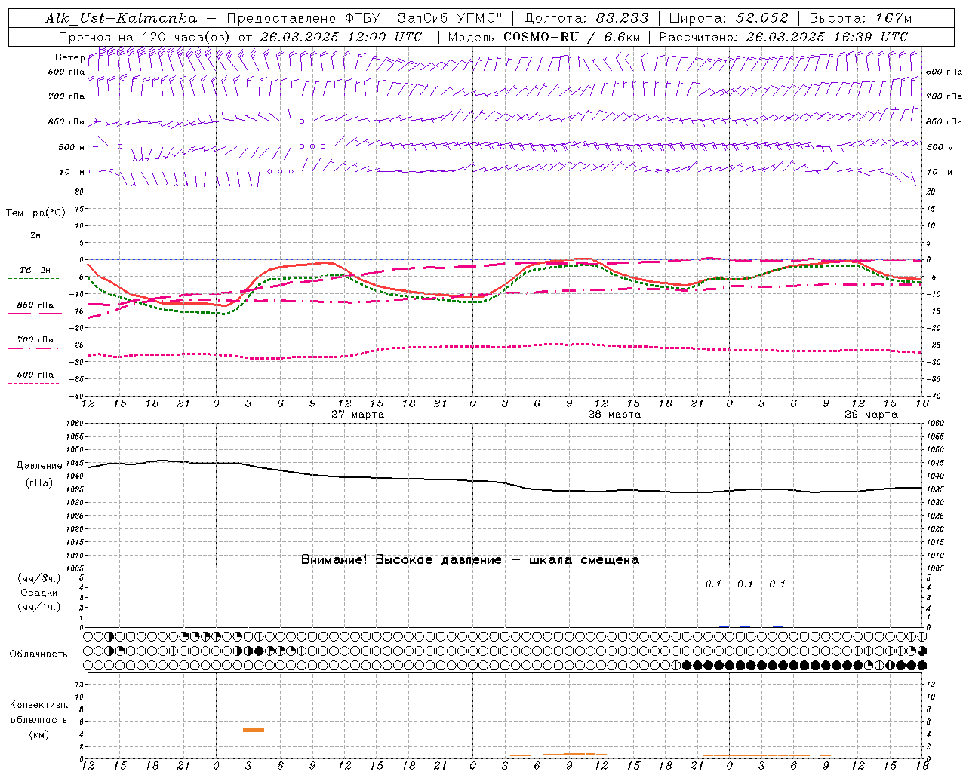The height and width of the screenshot is (772, 966).
Task: Click the left 700 гПа wind level label
Action: [x=66, y=96]
